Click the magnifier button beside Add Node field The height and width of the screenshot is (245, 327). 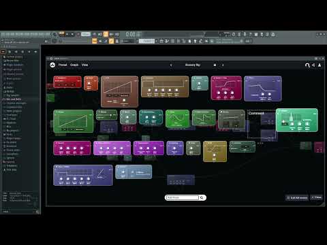tap(202, 197)
